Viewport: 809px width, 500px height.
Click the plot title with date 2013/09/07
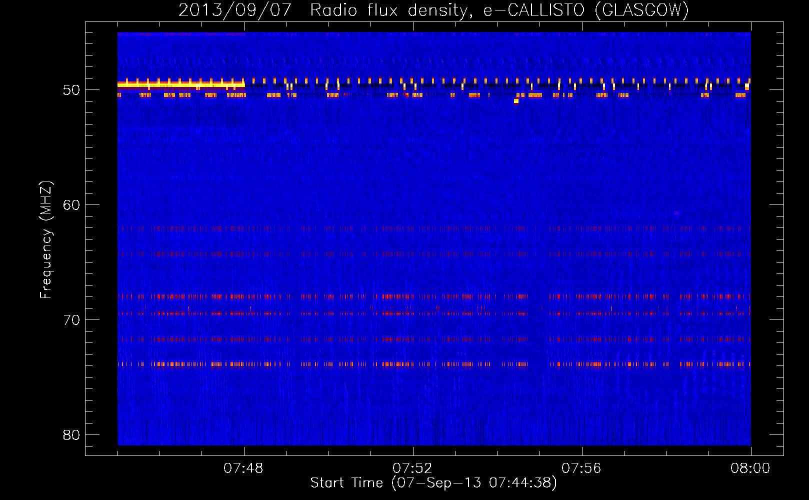(433, 10)
